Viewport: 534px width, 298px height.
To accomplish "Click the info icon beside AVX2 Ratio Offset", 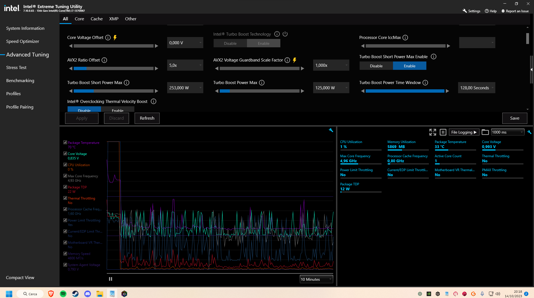I will point(104,60).
